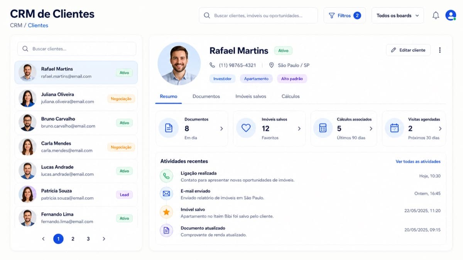Viewport: 463px width, 260px height.
Task: Open the notifications bell
Action: click(x=436, y=15)
